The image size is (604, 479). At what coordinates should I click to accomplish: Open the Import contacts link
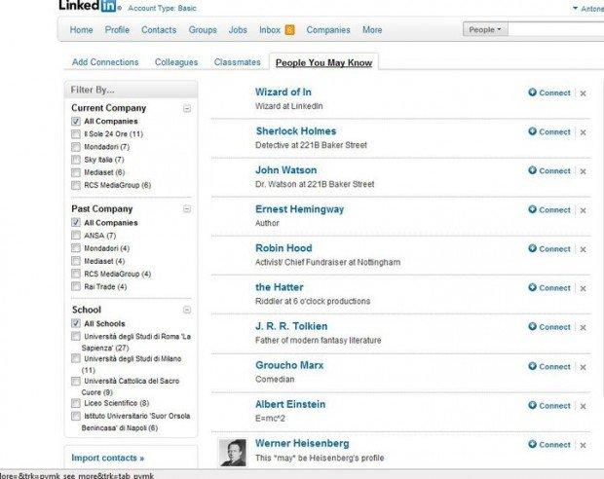click(108, 458)
